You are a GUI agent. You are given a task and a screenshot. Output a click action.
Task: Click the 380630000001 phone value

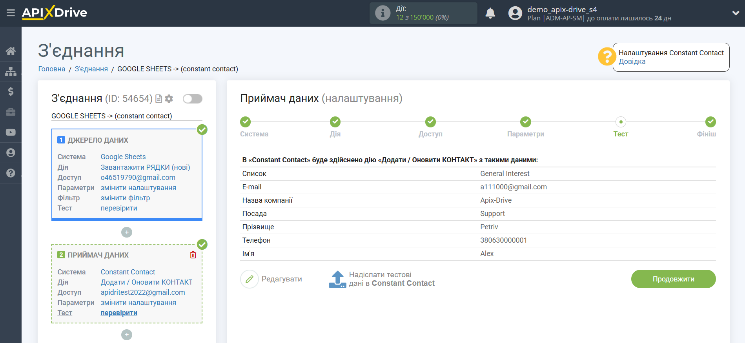point(504,240)
